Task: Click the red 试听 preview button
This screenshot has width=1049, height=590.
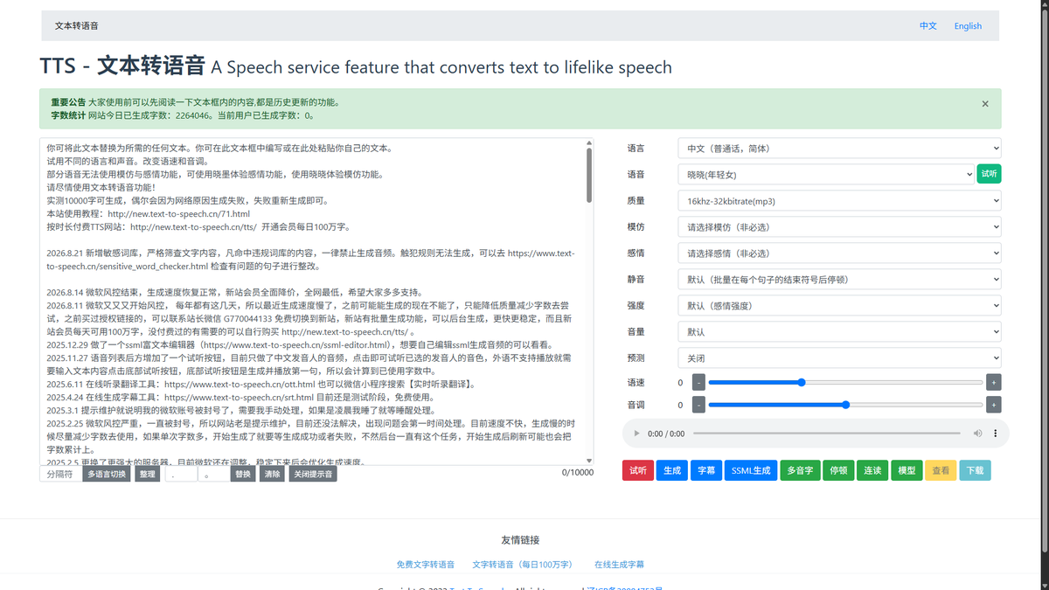Action: click(x=638, y=470)
